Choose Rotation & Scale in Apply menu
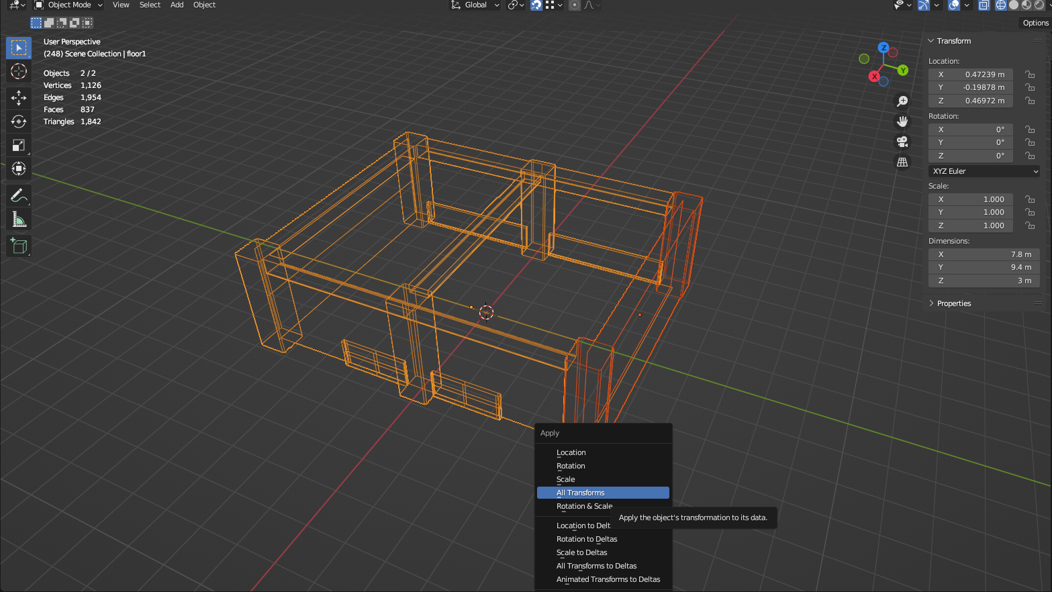 (x=603, y=506)
